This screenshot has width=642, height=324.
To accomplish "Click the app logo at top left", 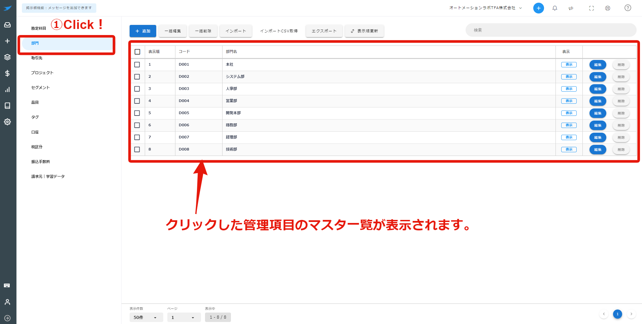I will (x=8, y=8).
